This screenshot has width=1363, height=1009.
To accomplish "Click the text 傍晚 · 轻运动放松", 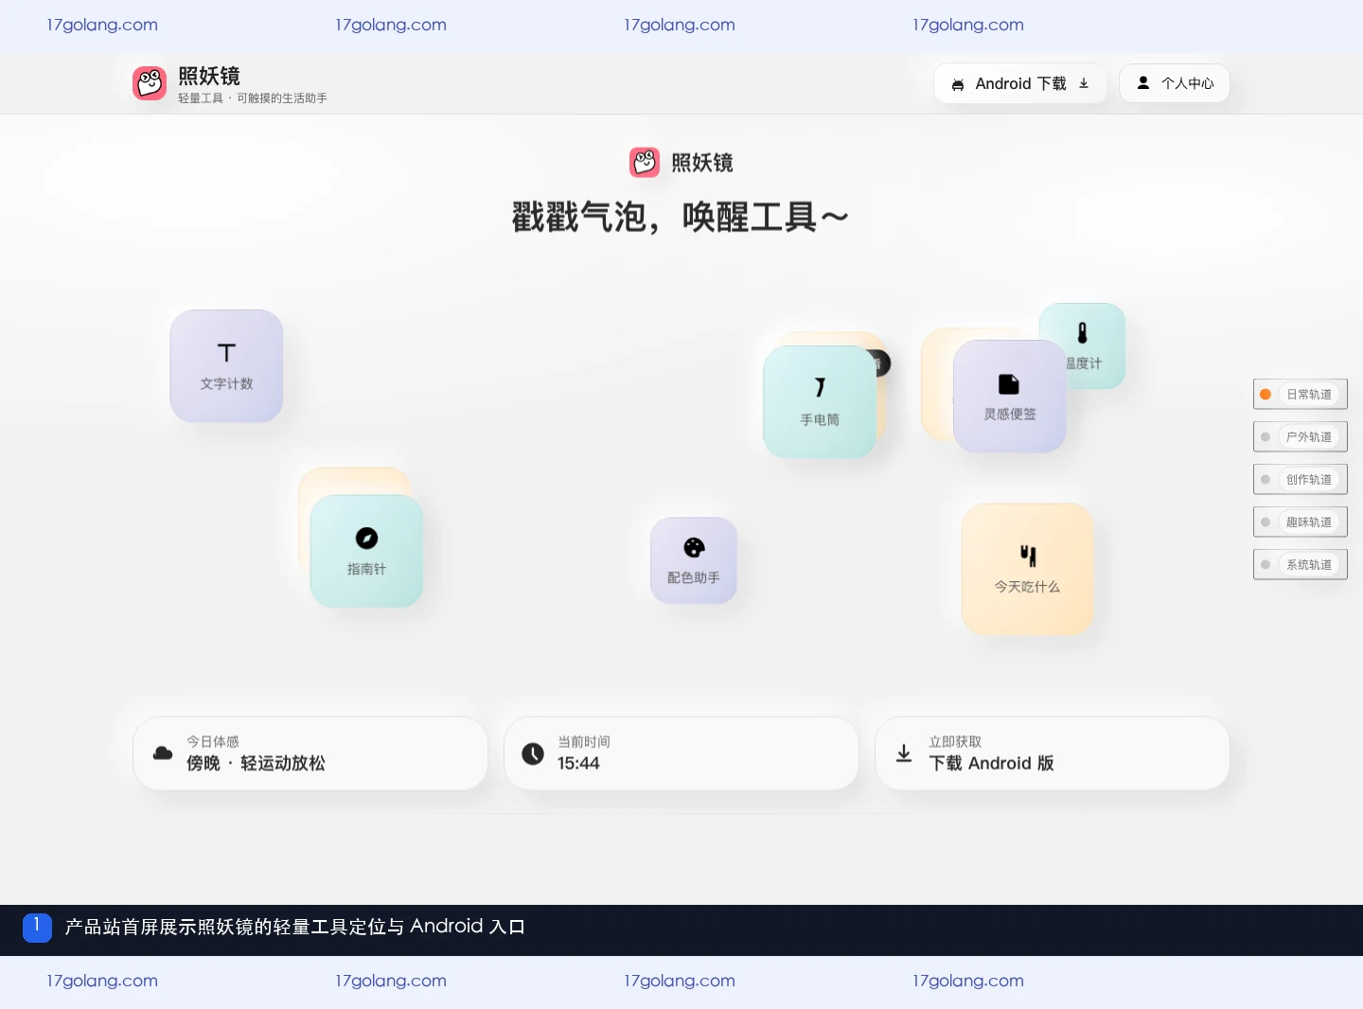I will click(x=256, y=764).
